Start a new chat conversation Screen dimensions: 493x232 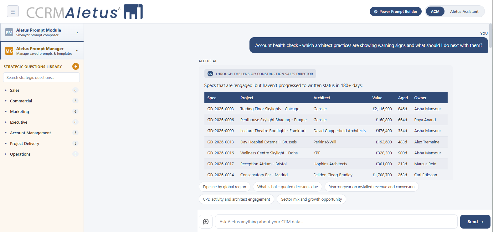(206, 222)
